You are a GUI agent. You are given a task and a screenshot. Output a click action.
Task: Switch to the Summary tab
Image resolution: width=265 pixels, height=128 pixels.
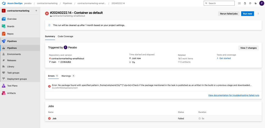pos(50,36)
